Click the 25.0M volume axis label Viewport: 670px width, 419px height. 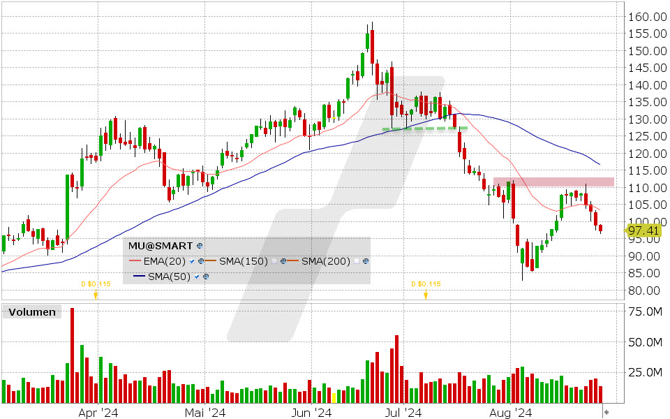[x=645, y=372]
